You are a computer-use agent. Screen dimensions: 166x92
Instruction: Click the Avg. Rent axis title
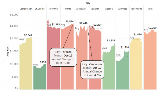tap(7, 51)
